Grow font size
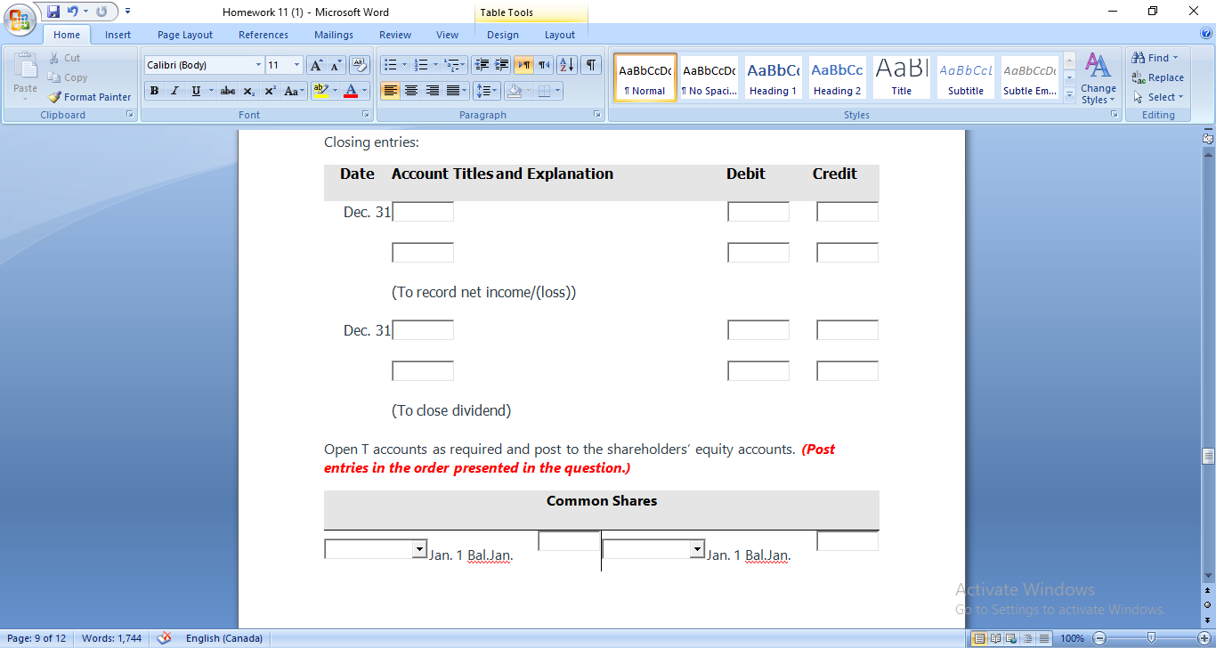1216x648 pixels. click(316, 65)
